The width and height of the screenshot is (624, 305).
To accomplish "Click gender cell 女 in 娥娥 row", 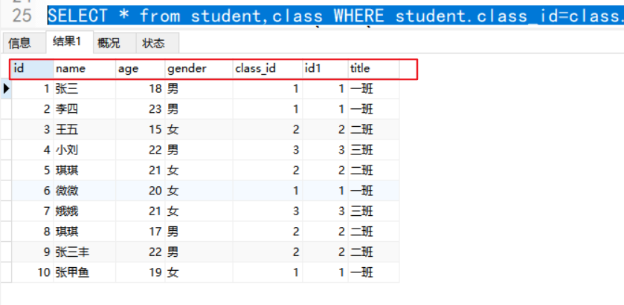I will (199, 211).
